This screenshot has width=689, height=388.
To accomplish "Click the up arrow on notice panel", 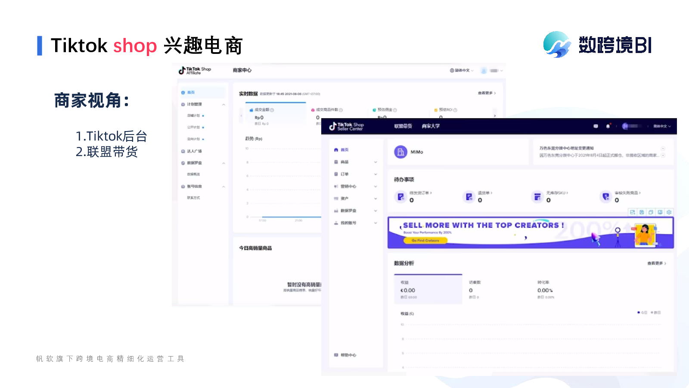I will (x=663, y=149).
